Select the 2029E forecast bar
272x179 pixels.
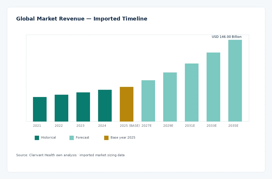tap(170, 97)
